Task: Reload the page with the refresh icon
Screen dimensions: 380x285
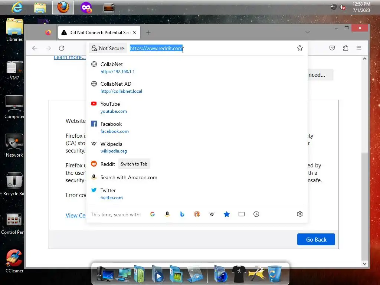Action: point(62,48)
